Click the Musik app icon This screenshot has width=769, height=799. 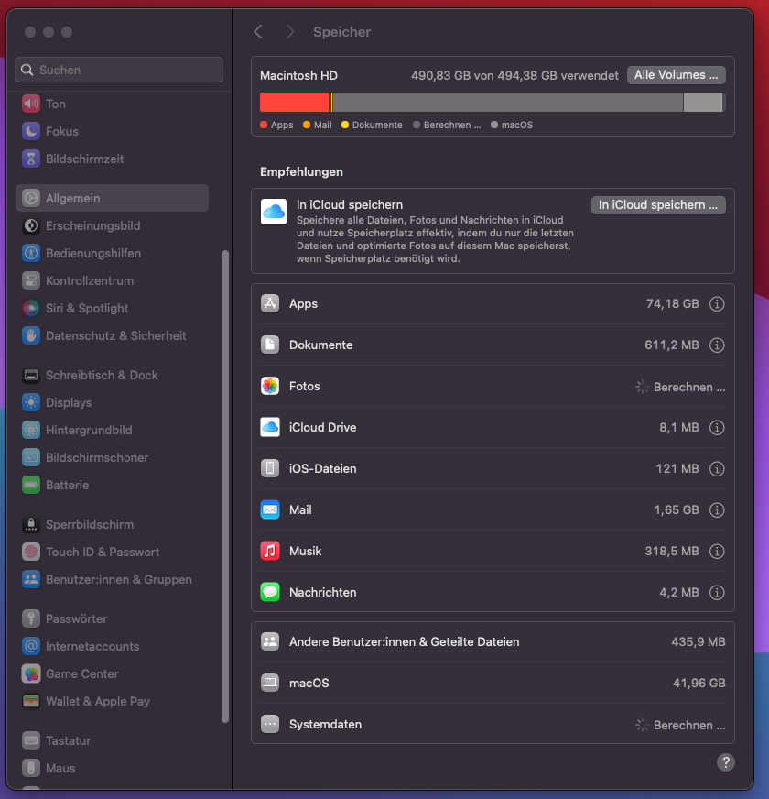click(x=270, y=552)
